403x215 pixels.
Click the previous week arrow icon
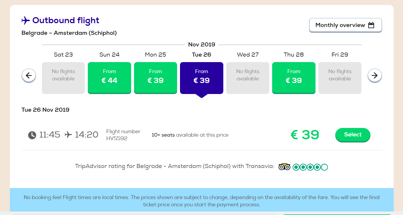(x=29, y=76)
